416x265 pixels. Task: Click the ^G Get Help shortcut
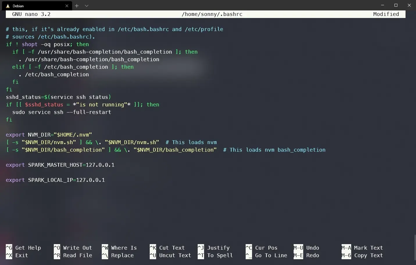coord(24,248)
